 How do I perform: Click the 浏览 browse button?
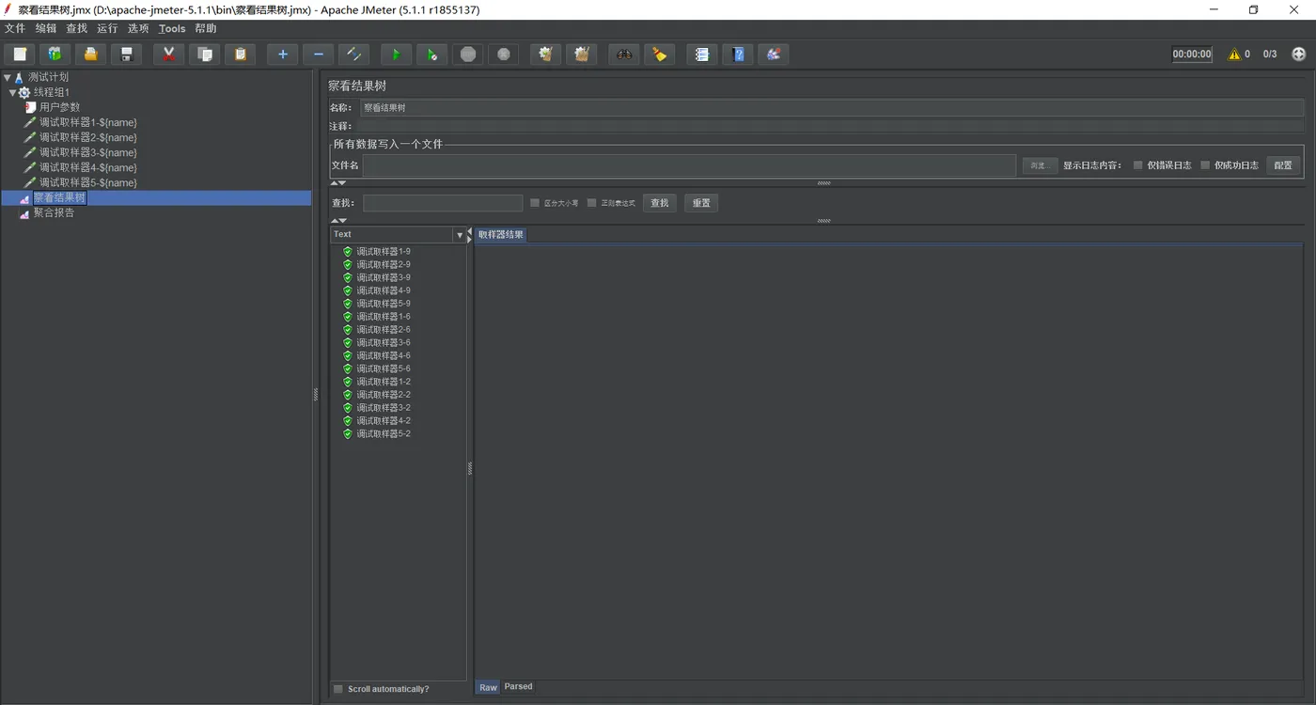[1040, 165]
